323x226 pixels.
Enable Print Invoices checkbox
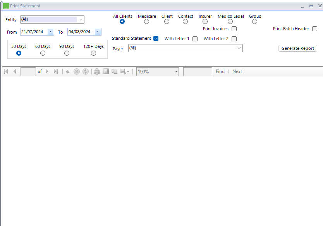coord(234,29)
